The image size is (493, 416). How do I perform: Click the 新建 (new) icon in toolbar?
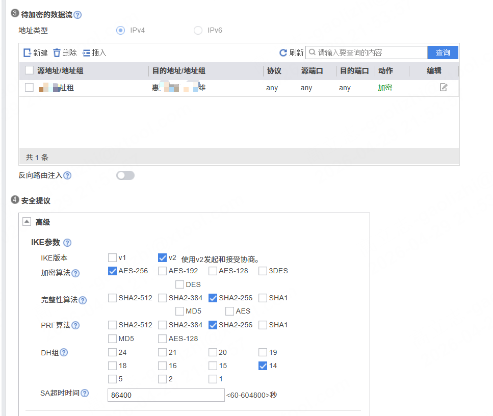(28, 53)
